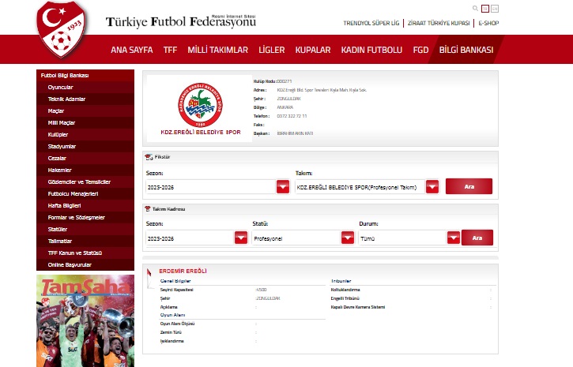This screenshot has height=367, width=573.
Task: Open Online Başvurular in sidebar
Action: click(85, 265)
